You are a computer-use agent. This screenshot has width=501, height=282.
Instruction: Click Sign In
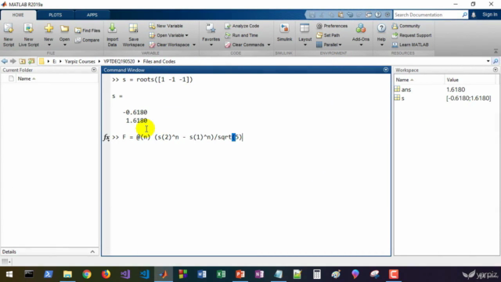[489, 15]
